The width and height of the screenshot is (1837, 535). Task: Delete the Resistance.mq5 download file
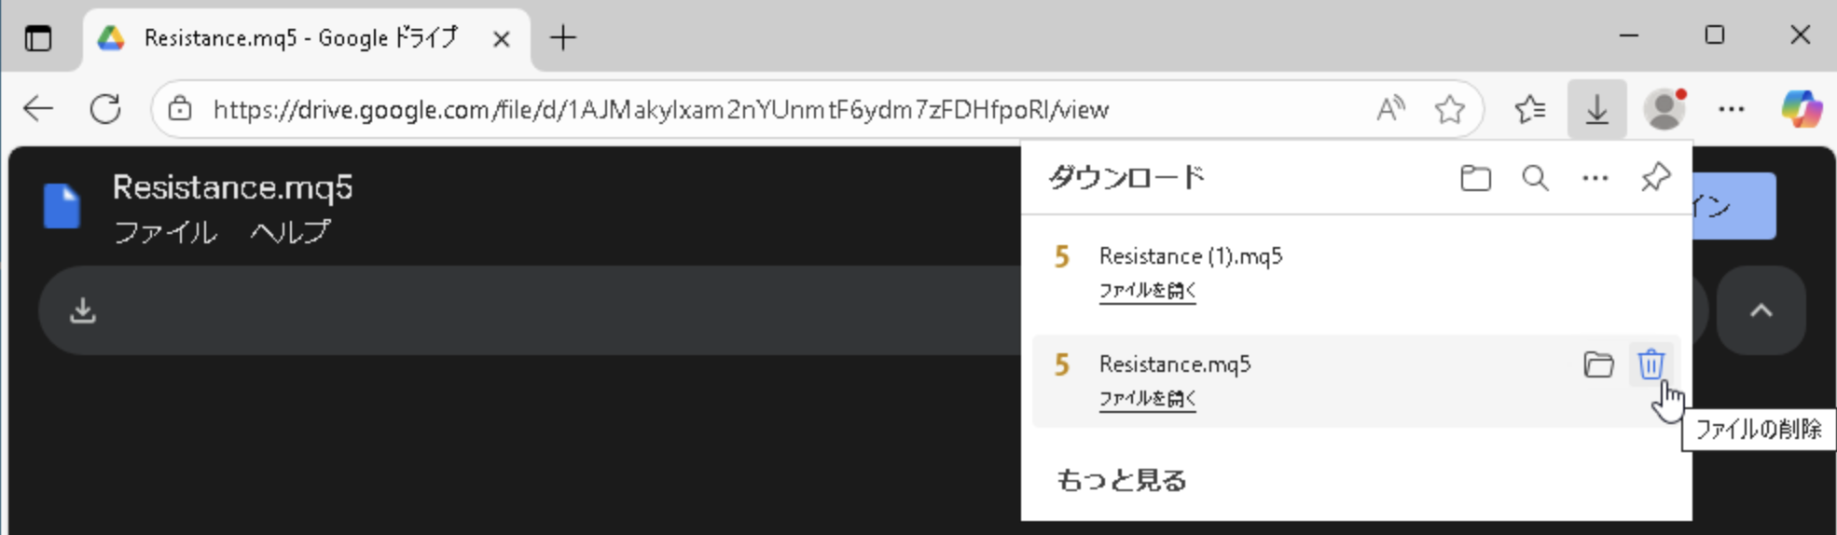pos(1651,364)
